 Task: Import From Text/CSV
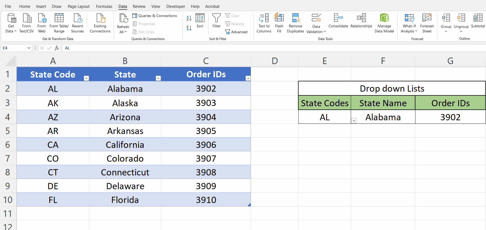pyautogui.click(x=27, y=23)
